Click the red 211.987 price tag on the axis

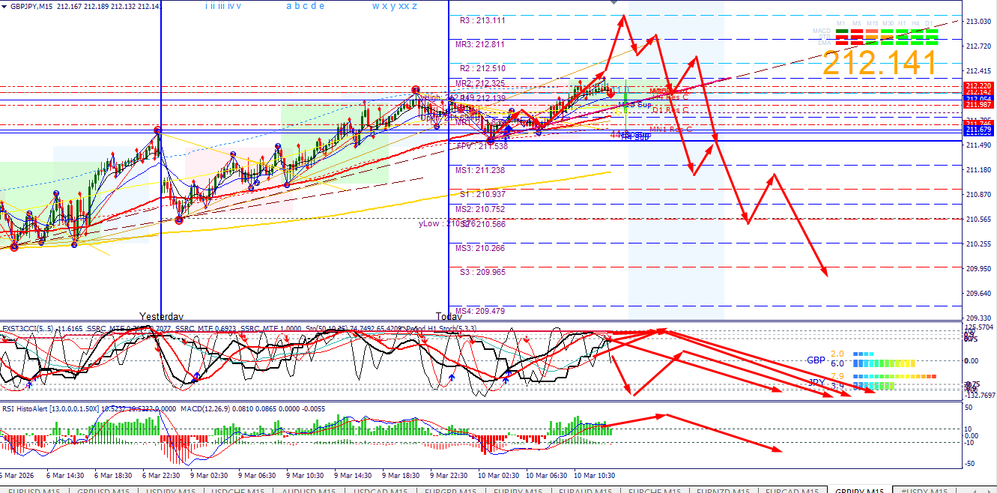coord(978,104)
